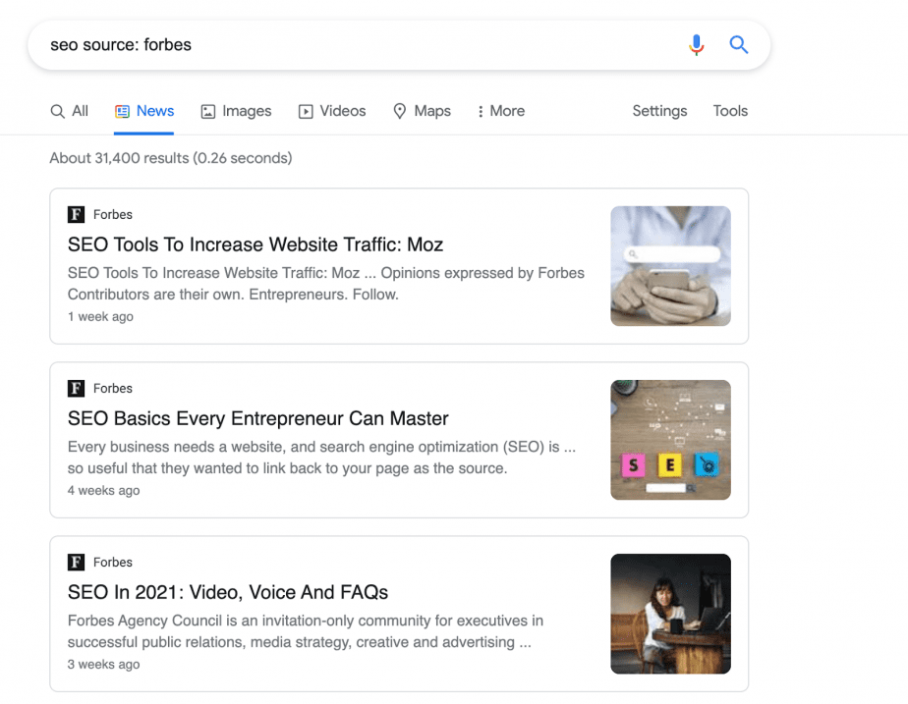
Task: Click thumbnail of woman at laptop
Action: (670, 614)
